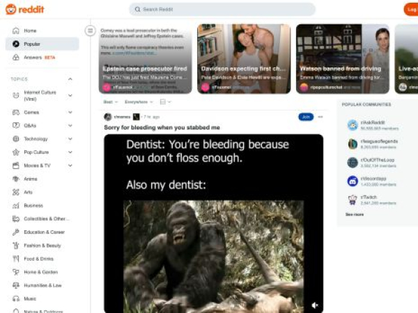Open Food & Drinks topic label

(38, 259)
